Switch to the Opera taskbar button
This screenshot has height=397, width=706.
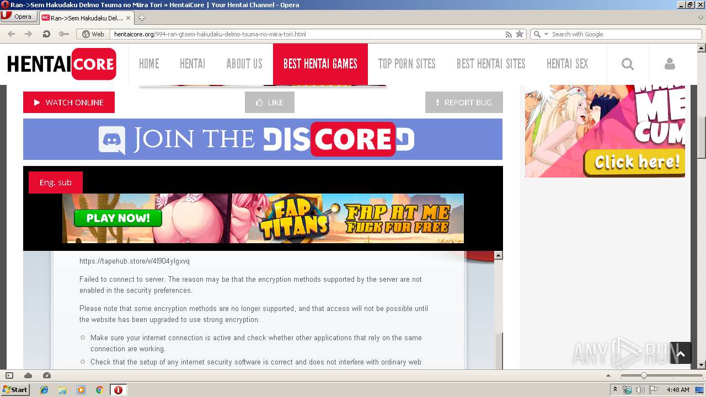coord(118,390)
